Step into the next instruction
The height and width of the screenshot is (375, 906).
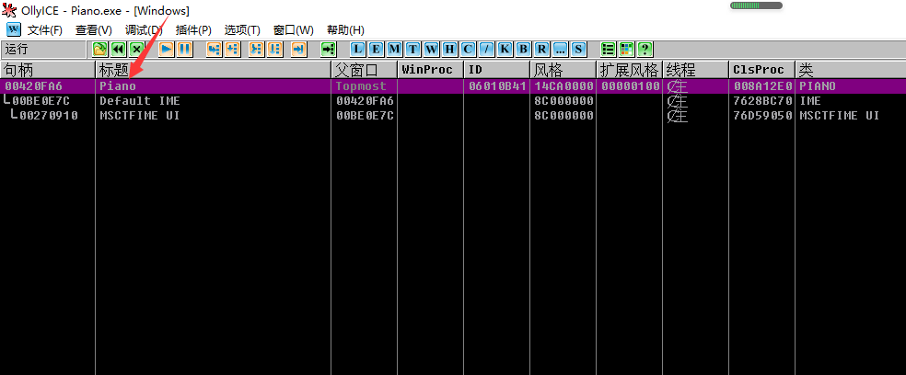pyautogui.click(x=215, y=49)
